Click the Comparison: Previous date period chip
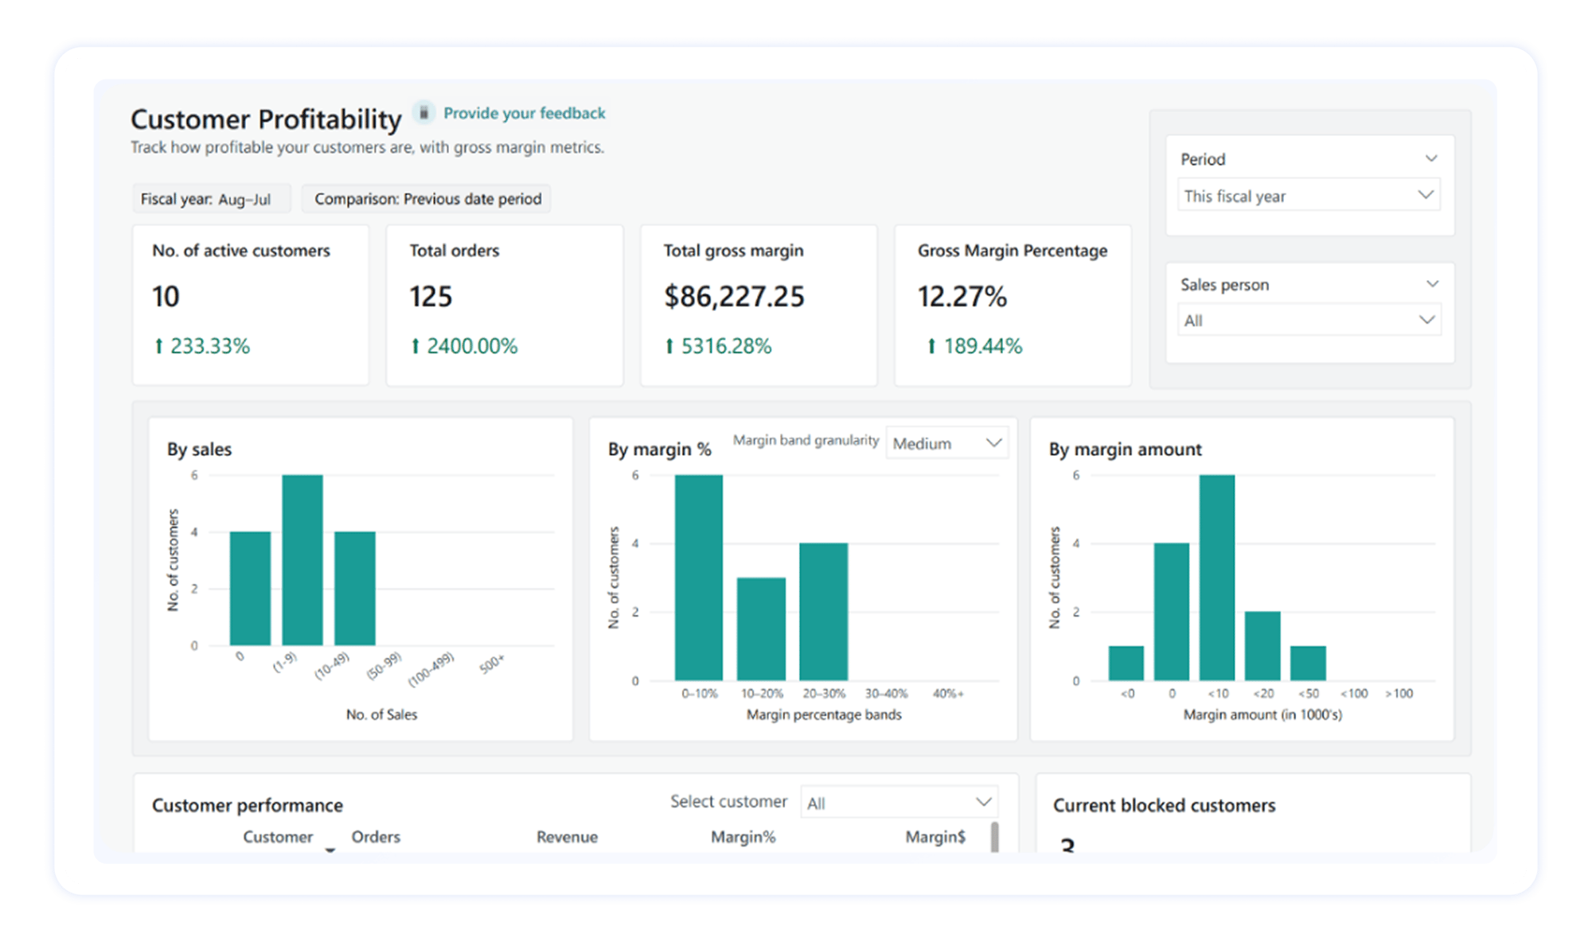This screenshot has width=1592, height=942. click(426, 198)
